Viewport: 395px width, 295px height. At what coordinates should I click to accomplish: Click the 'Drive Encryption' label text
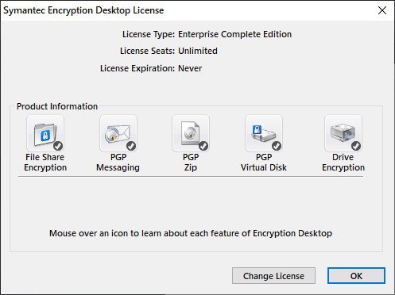coord(343,163)
